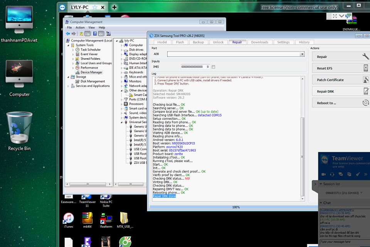The height and width of the screenshot is (247, 370).
Task: Collapse the TeamViewer side panel arrow
Action: [315, 184]
